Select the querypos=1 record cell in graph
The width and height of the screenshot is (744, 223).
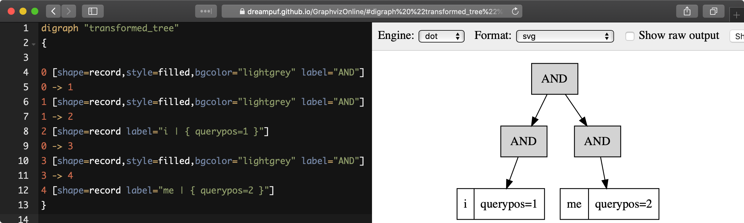(x=509, y=204)
